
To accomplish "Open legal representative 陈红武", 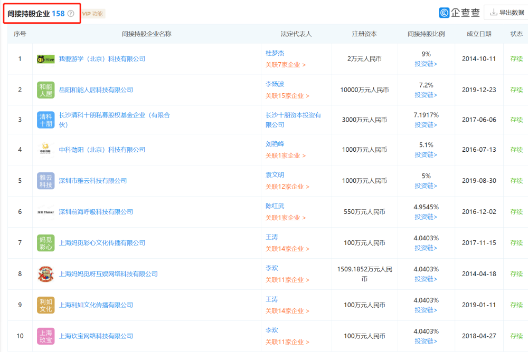I will coord(275,206).
